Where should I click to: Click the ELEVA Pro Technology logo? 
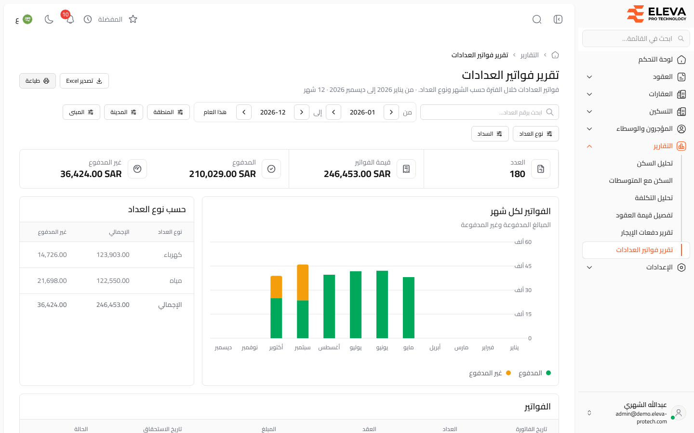656,13
